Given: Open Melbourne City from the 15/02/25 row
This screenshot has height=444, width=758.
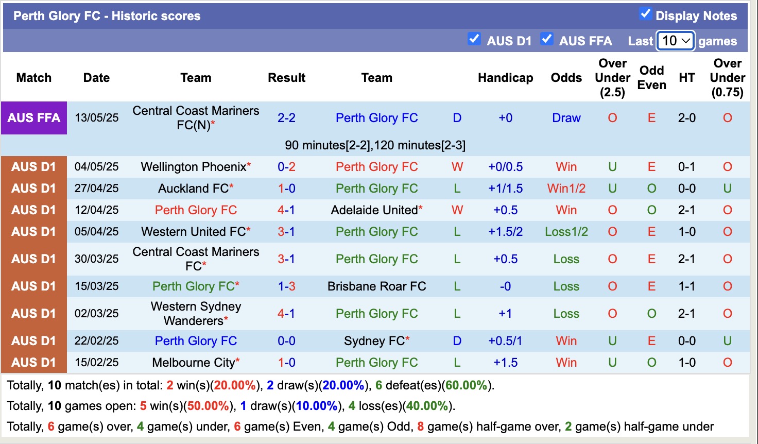Looking at the screenshot, I should coord(192,362).
